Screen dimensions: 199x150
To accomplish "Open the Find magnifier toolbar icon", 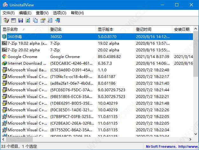I will [x=50, y=20].
